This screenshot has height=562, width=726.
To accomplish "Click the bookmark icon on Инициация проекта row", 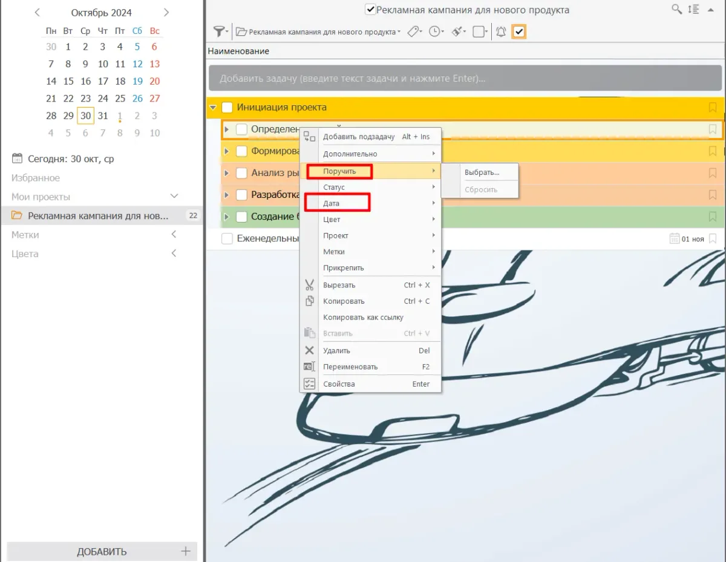I will pos(713,108).
